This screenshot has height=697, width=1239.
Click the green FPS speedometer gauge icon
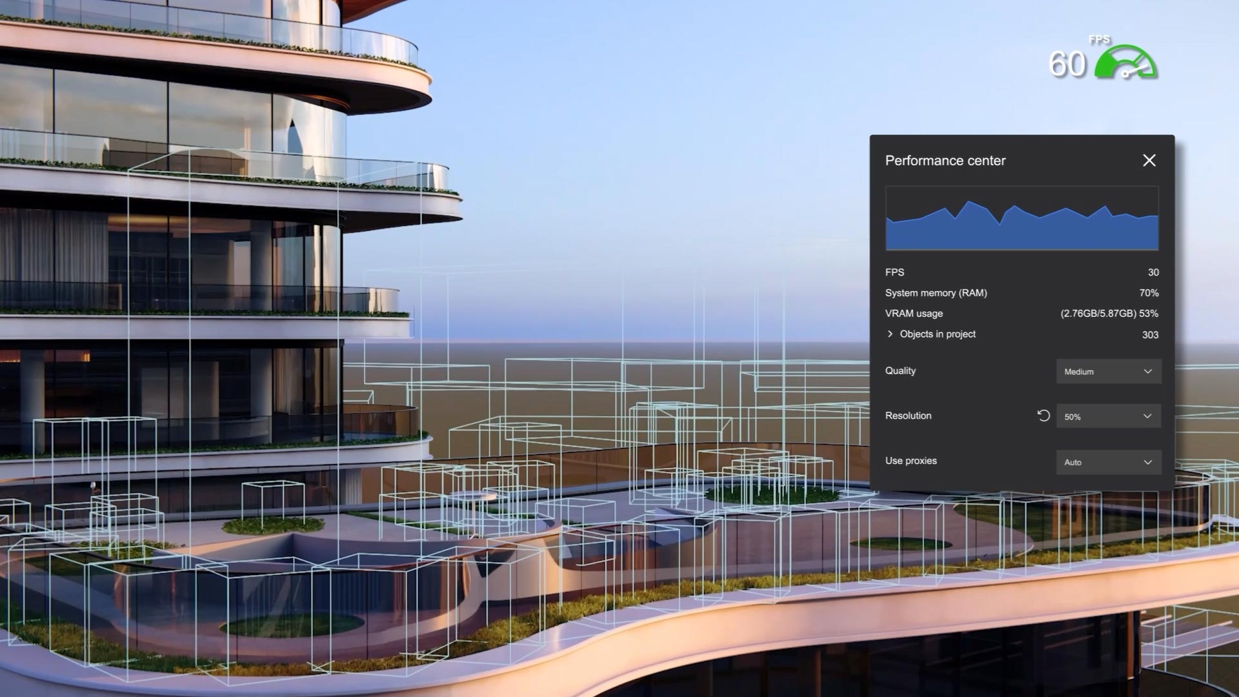tap(1126, 63)
